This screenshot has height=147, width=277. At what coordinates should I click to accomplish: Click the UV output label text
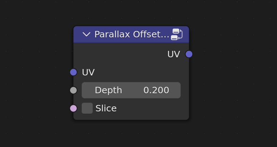click(174, 54)
